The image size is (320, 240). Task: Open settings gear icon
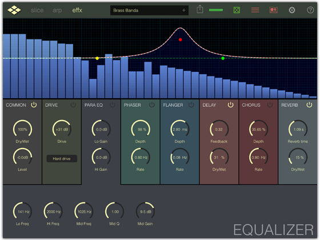pos(292,10)
